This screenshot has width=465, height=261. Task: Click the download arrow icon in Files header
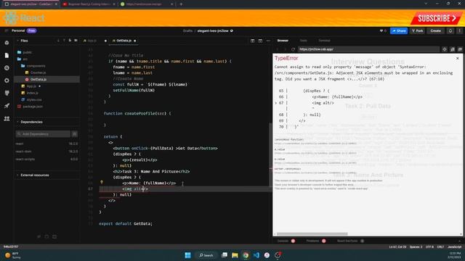pos(58,41)
